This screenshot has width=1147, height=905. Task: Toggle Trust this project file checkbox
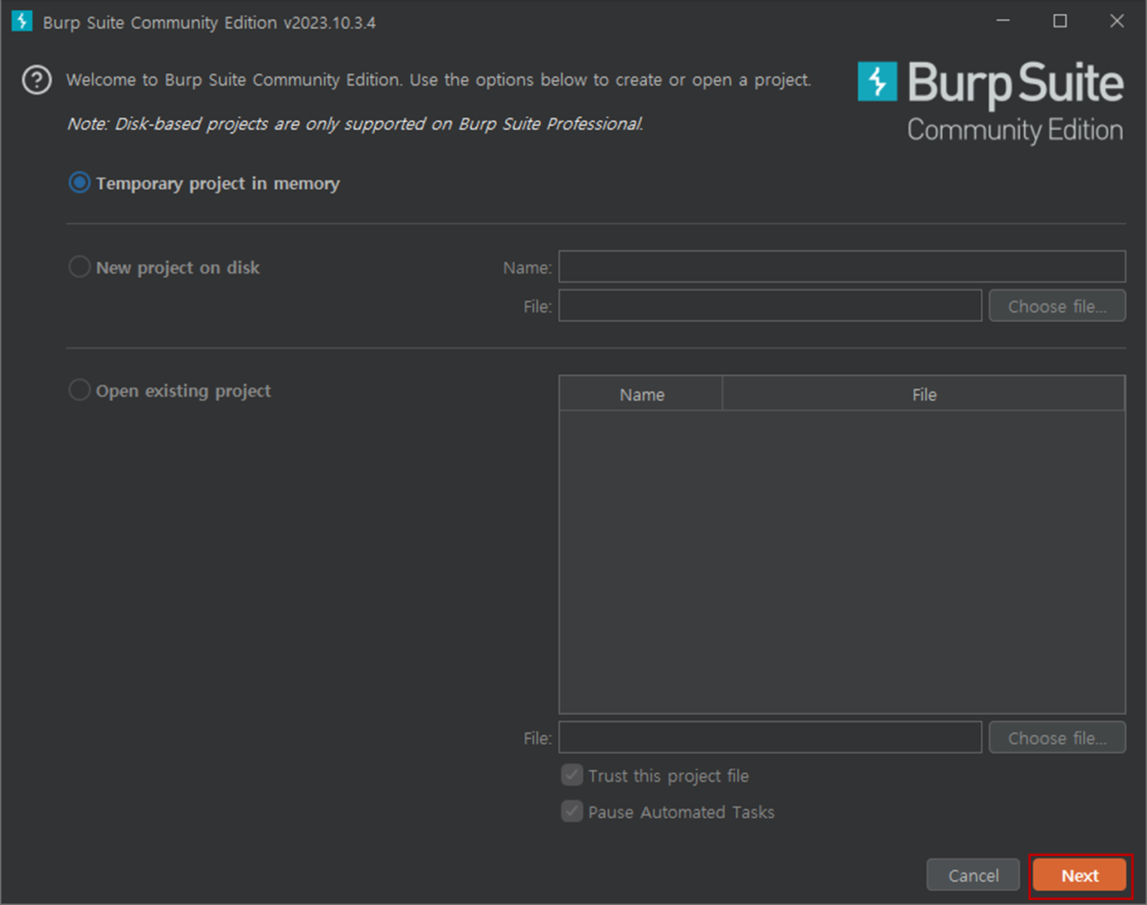tap(572, 775)
